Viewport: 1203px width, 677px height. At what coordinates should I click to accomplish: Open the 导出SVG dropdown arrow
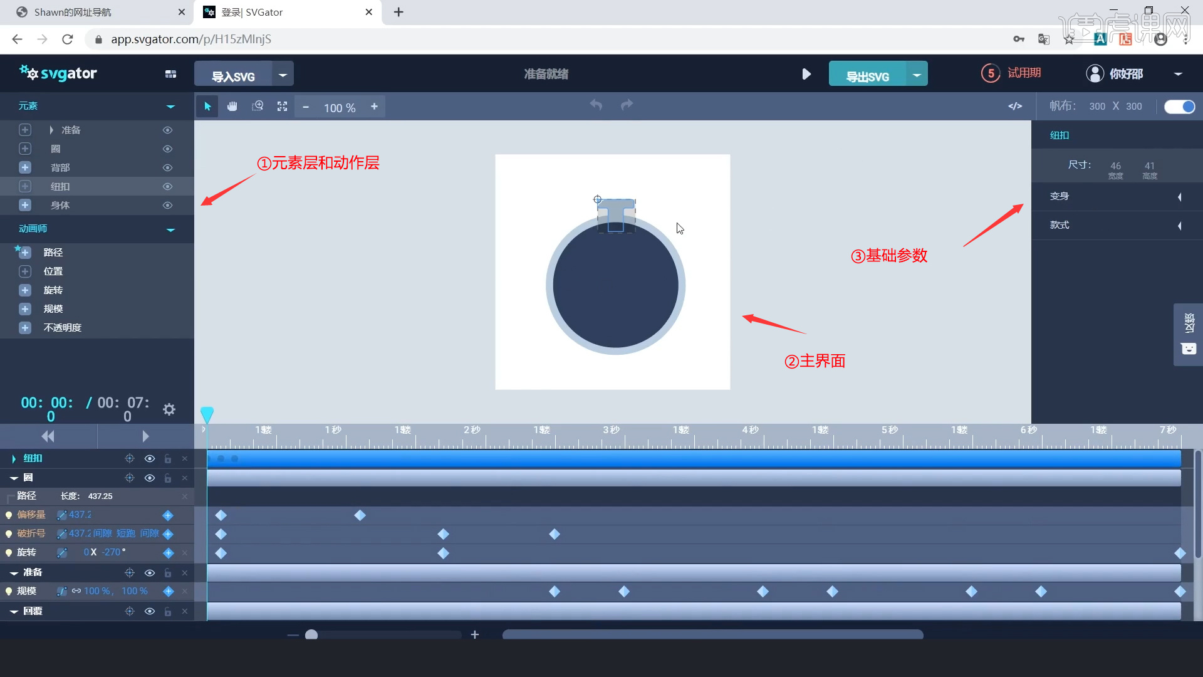917,73
